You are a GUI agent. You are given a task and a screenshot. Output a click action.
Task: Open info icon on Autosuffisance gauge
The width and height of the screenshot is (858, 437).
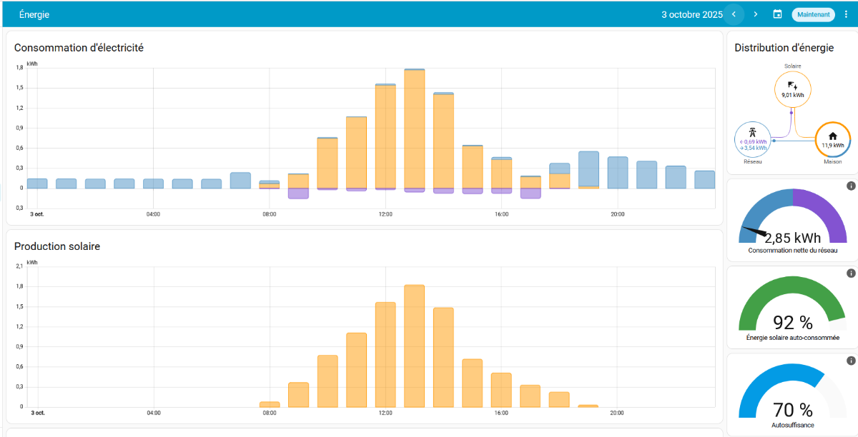coord(851,361)
